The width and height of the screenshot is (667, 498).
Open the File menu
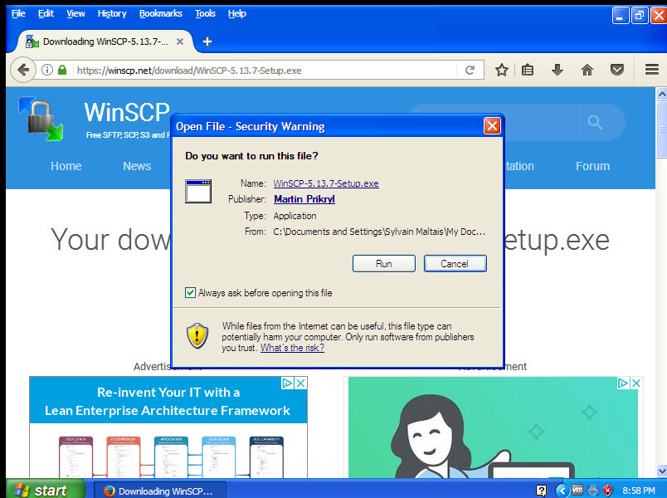[18, 13]
